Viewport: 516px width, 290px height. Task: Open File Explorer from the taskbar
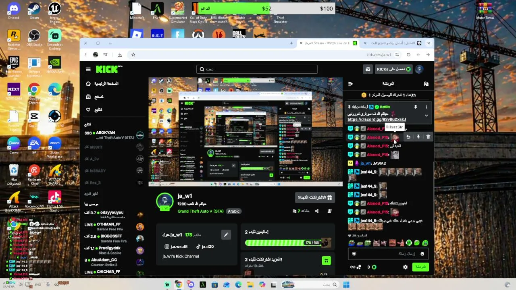(250, 285)
